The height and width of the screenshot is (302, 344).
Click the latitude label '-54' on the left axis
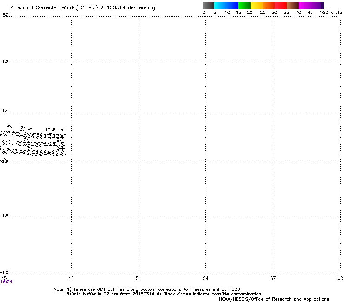coord(4,111)
